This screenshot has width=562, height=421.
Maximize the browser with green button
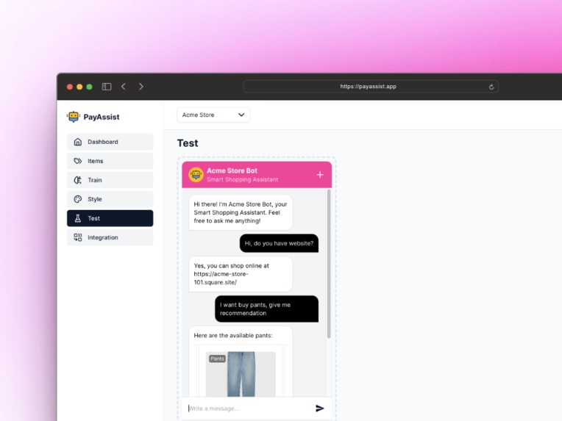point(89,87)
